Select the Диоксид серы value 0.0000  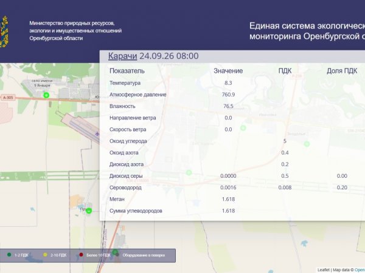[x=228, y=176]
